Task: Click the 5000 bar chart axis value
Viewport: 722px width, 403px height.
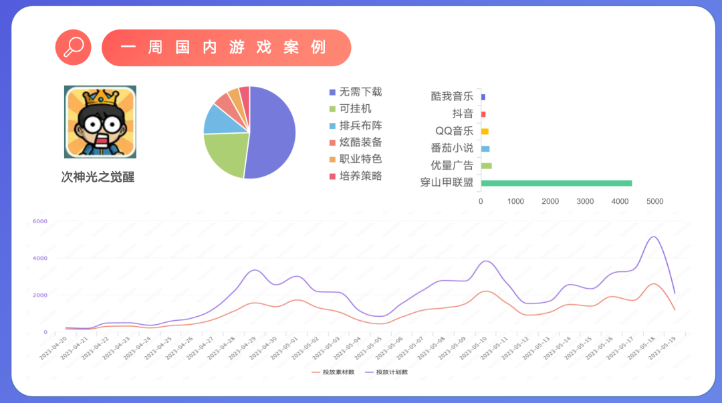Action: tap(654, 201)
